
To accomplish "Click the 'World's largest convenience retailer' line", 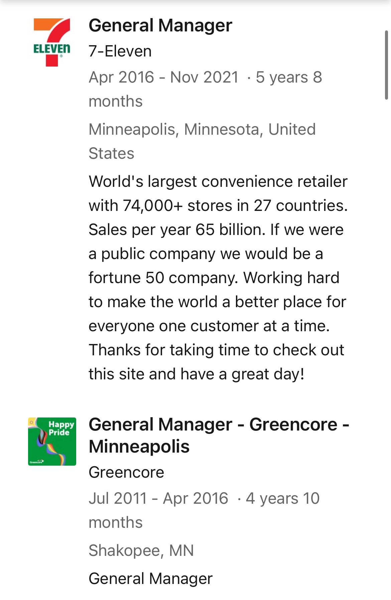I will coord(218,182).
